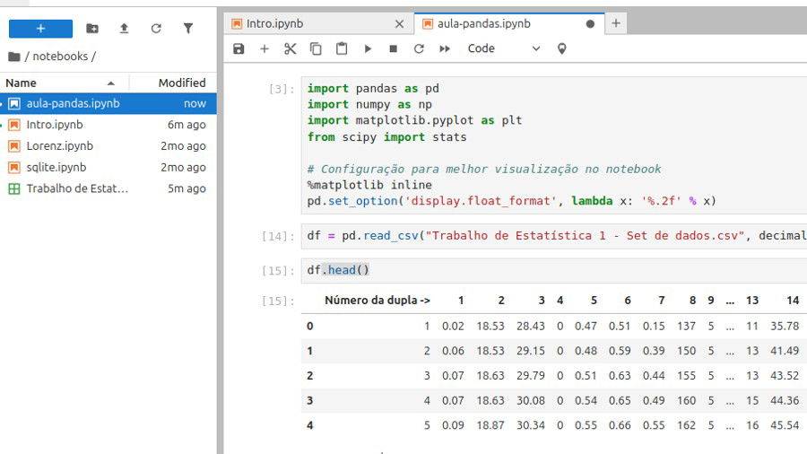This screenshot has width=807, height=454.
Task: Click into the df.head() code cell
Action: [x=554, y=271]
